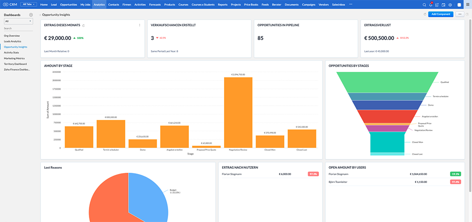
Task: Select Activity Stats dashboard
Action: click(x=12, y=52)
